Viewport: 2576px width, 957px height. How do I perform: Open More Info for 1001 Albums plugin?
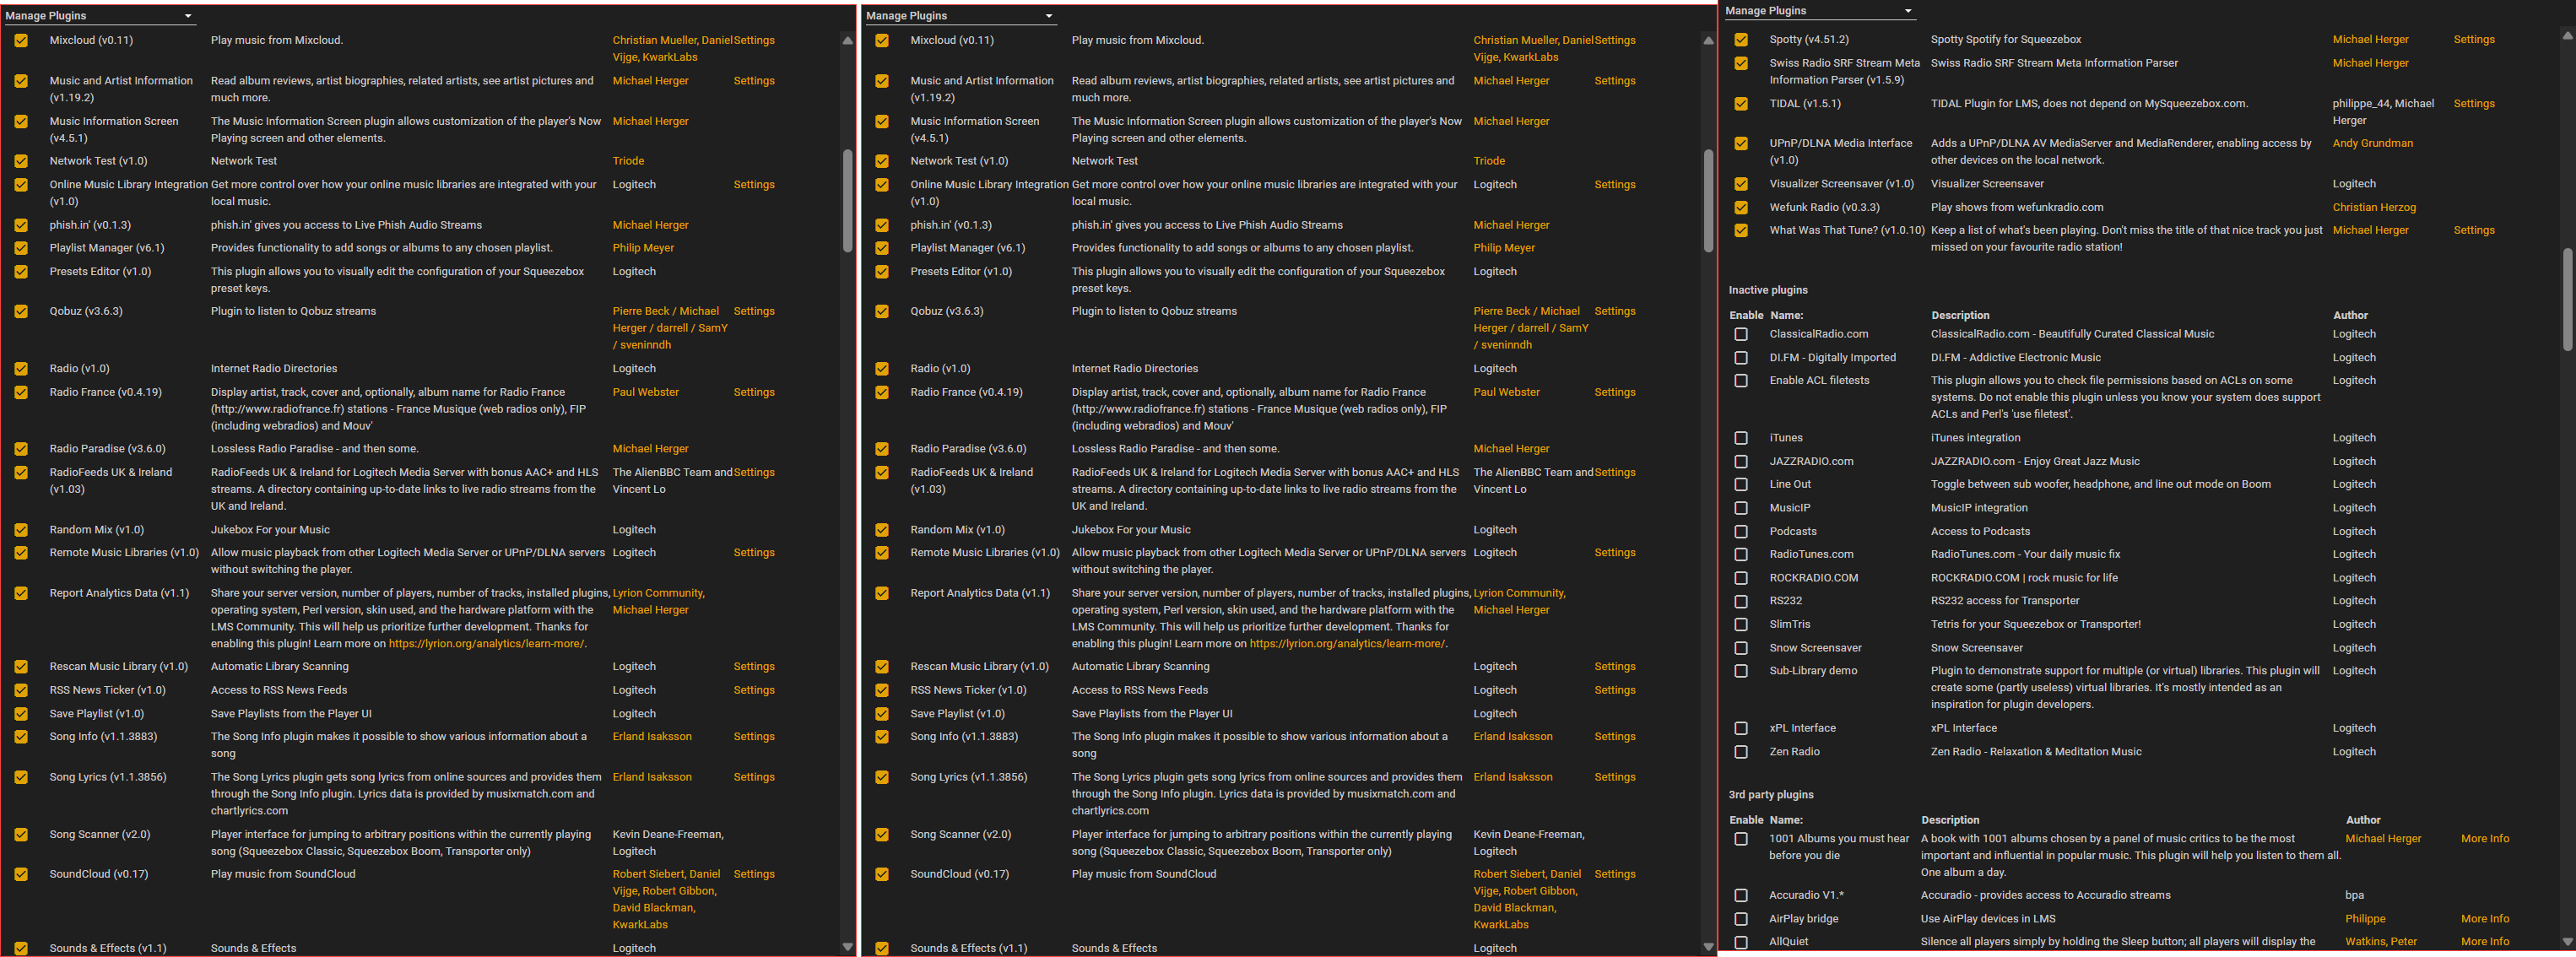click(2484, 839)
